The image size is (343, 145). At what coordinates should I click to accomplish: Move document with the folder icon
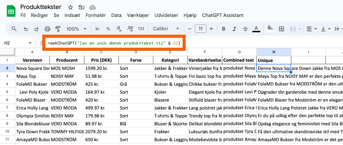81,7
